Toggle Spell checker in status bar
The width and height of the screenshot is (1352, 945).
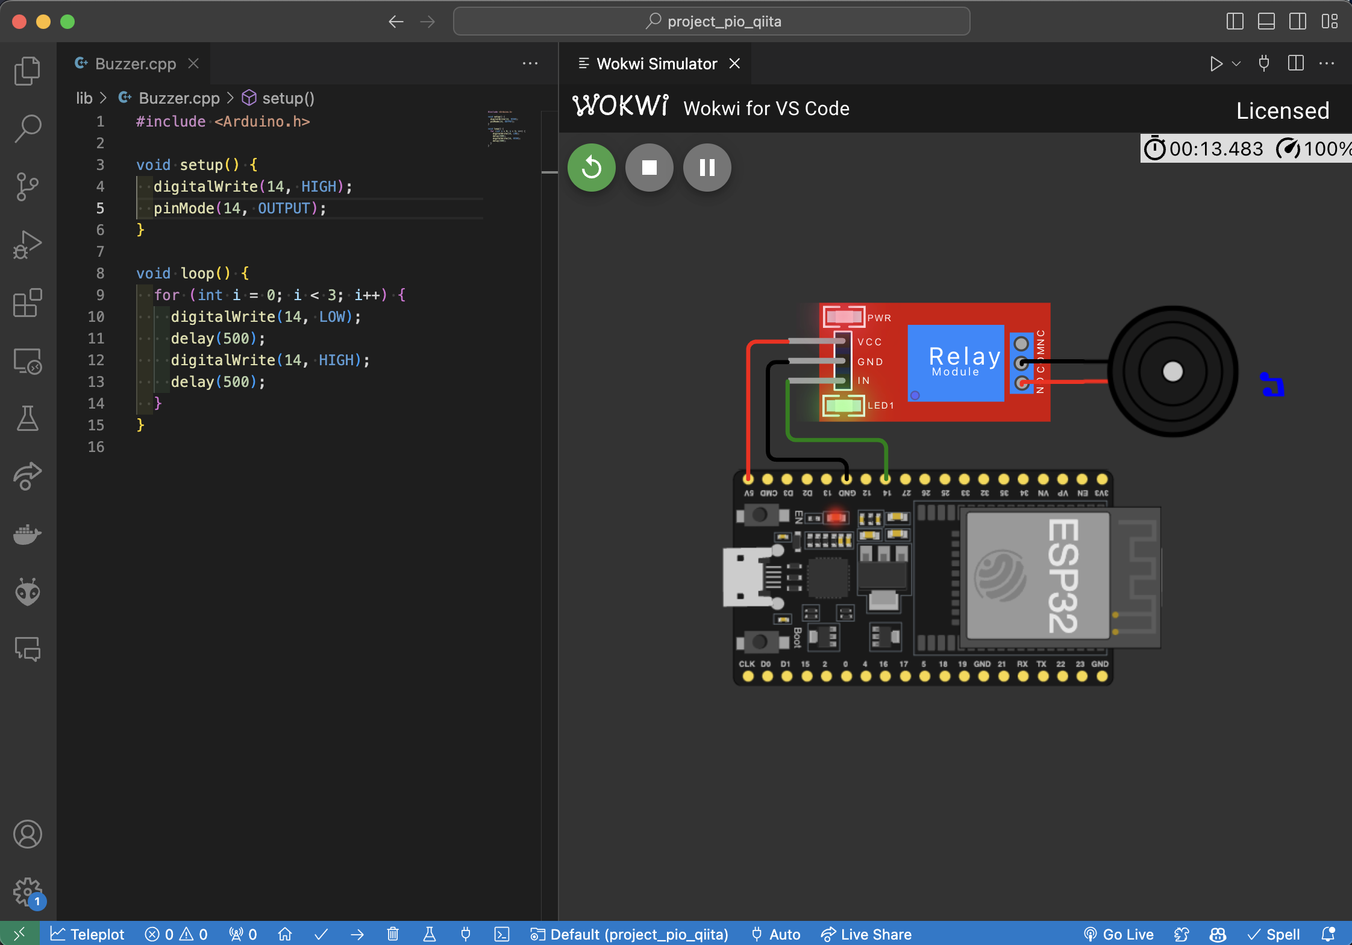tap(1274, 934)
